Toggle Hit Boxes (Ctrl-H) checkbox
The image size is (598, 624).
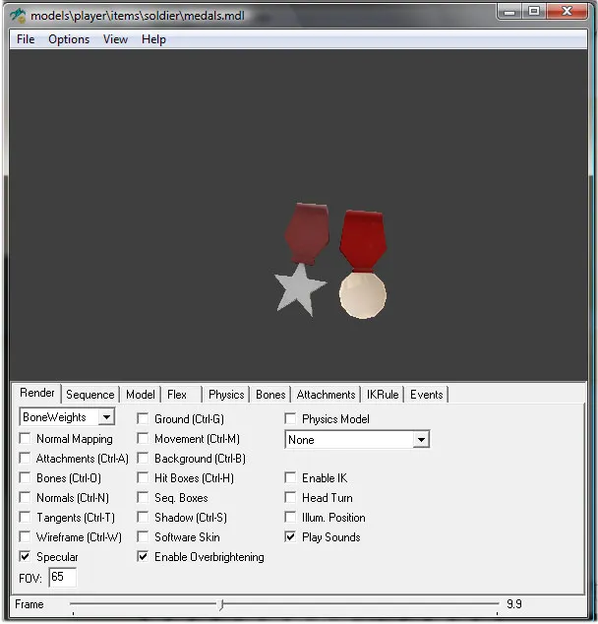coord(143,477)
